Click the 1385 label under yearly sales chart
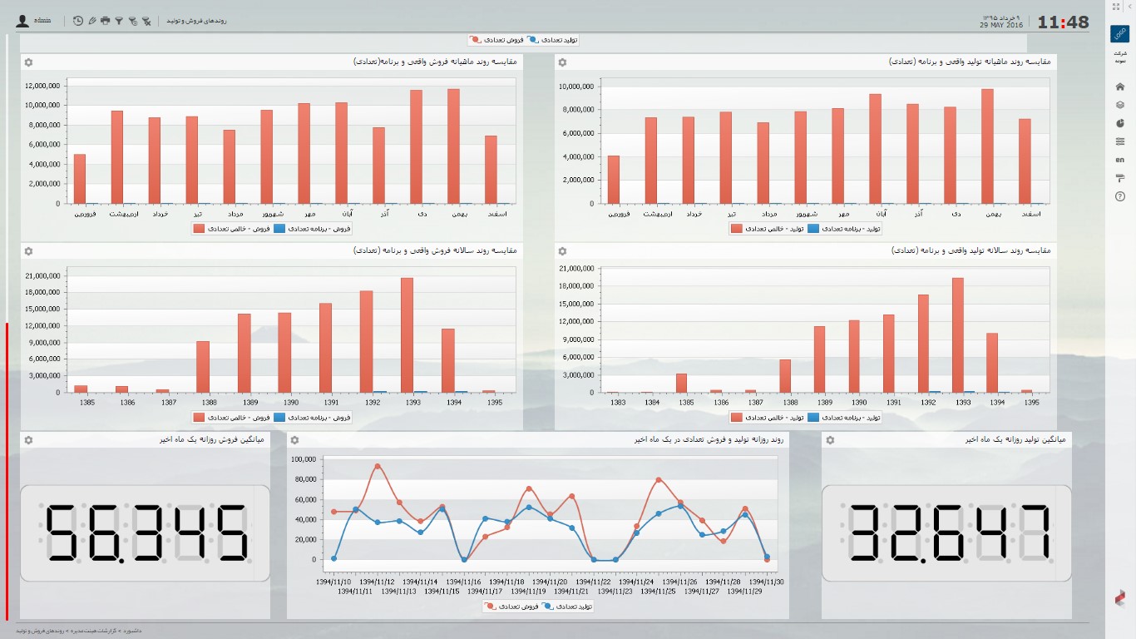Image resolution: width=1136 pixels, height=639 pixels. 86,402
